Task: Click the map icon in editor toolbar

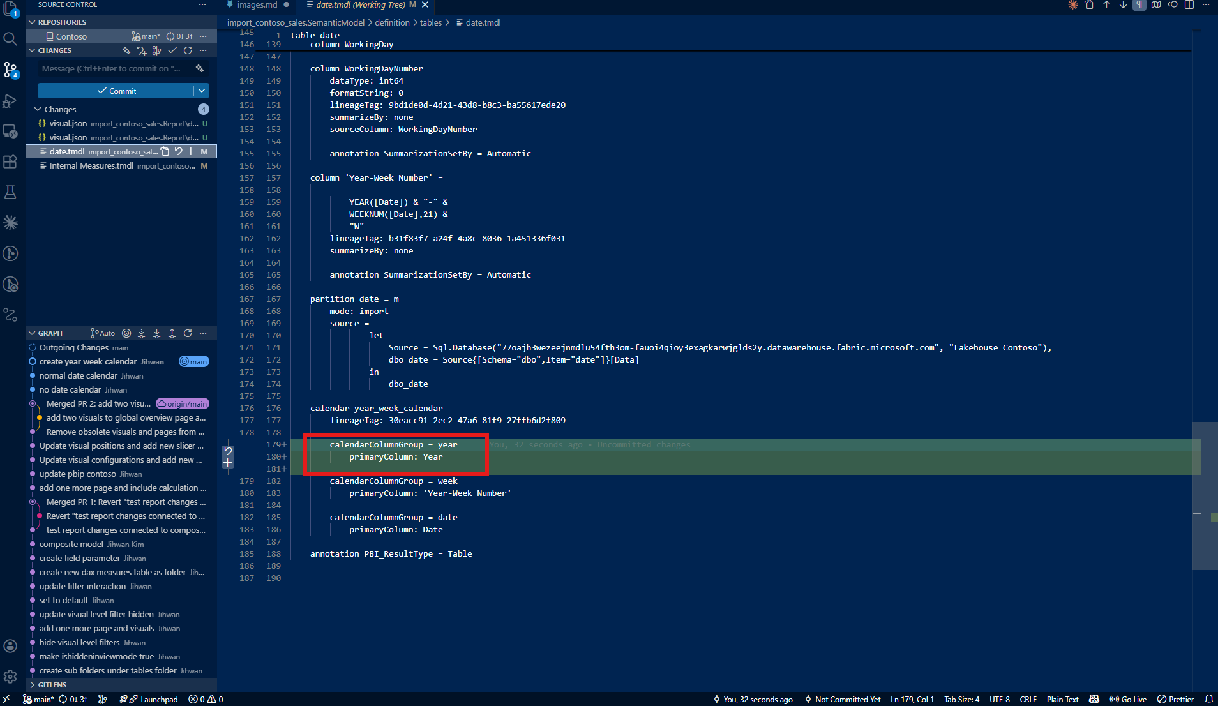Action: coord(1156,5)
